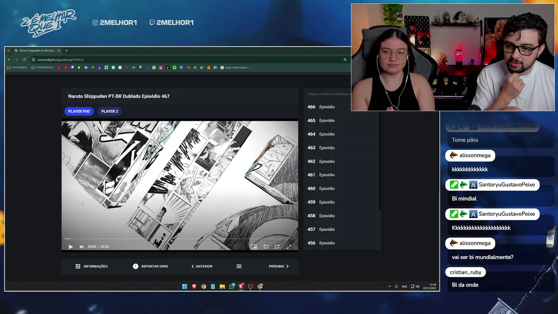Screen dimensions: 558x314
Task: Click the Twitch 2MELHOR1 handle
Action: pyautogui.click(x=171, y=22)
